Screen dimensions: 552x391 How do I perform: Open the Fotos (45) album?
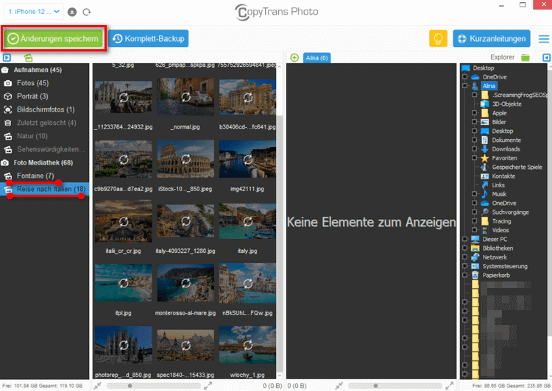pos(32,83)
